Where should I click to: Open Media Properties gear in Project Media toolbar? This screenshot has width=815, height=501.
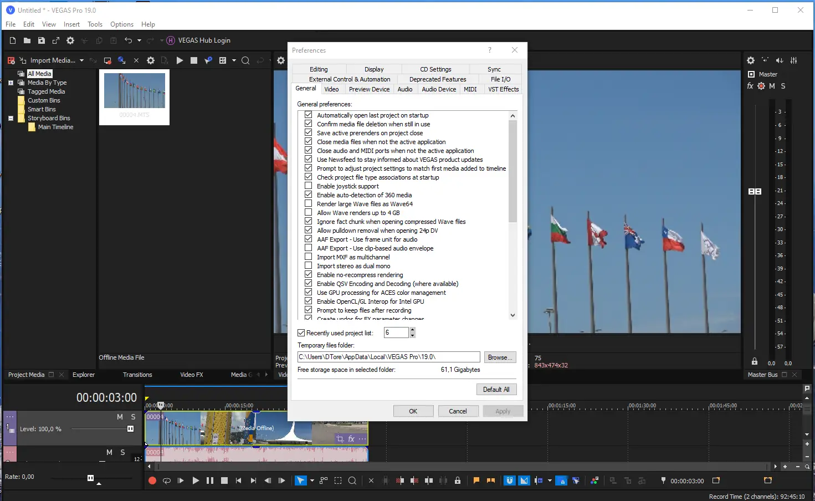[151, 60]
